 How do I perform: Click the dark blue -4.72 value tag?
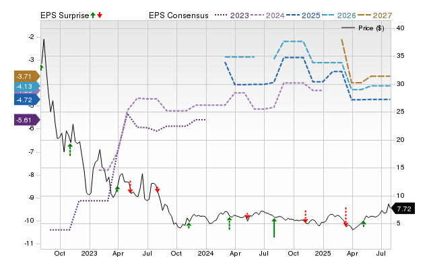pyautogui.click(x=27, y=100)
